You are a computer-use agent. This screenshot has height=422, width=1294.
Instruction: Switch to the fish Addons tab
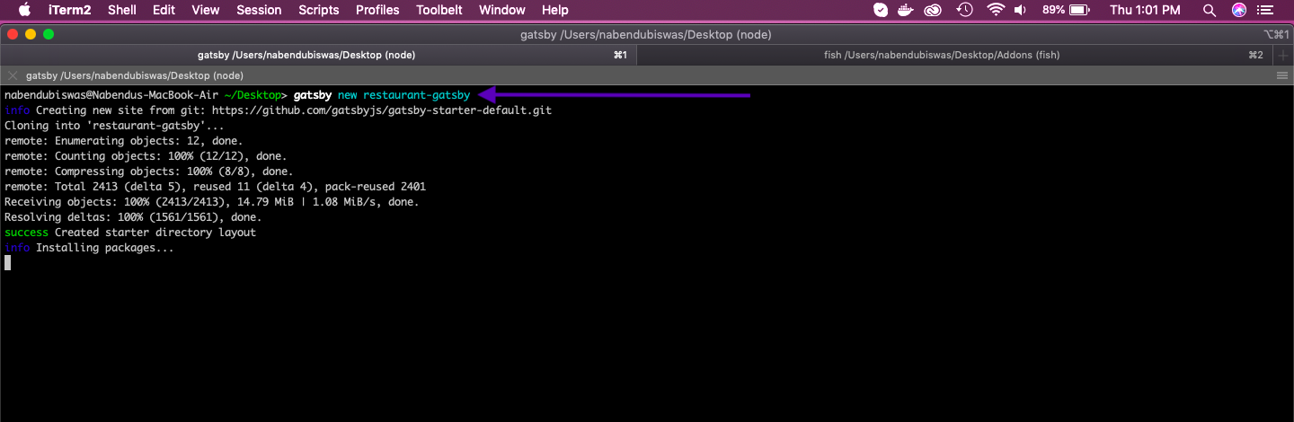pos(955,55)
